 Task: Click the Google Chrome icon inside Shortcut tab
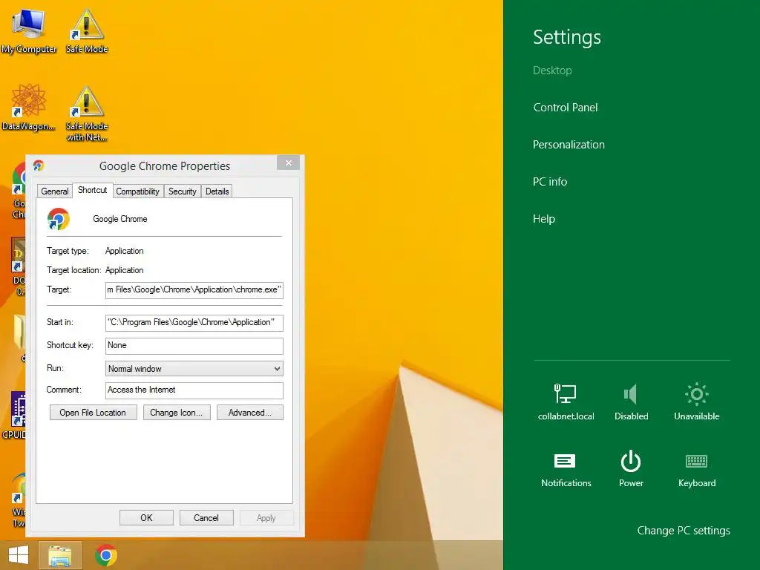(59, 219)
